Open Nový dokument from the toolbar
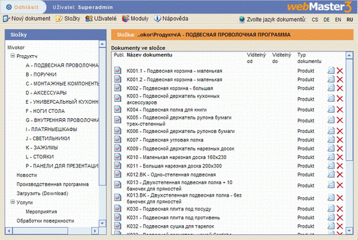This screenshot has height=240, width=358. (27, 18)
